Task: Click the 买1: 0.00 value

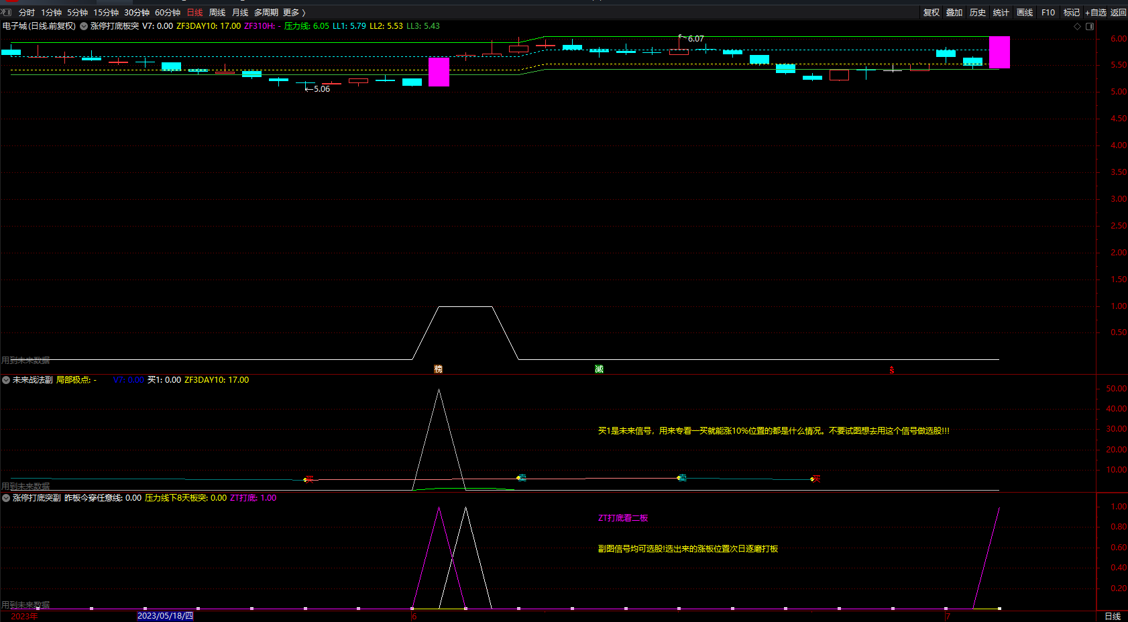Action: point(164,380)
